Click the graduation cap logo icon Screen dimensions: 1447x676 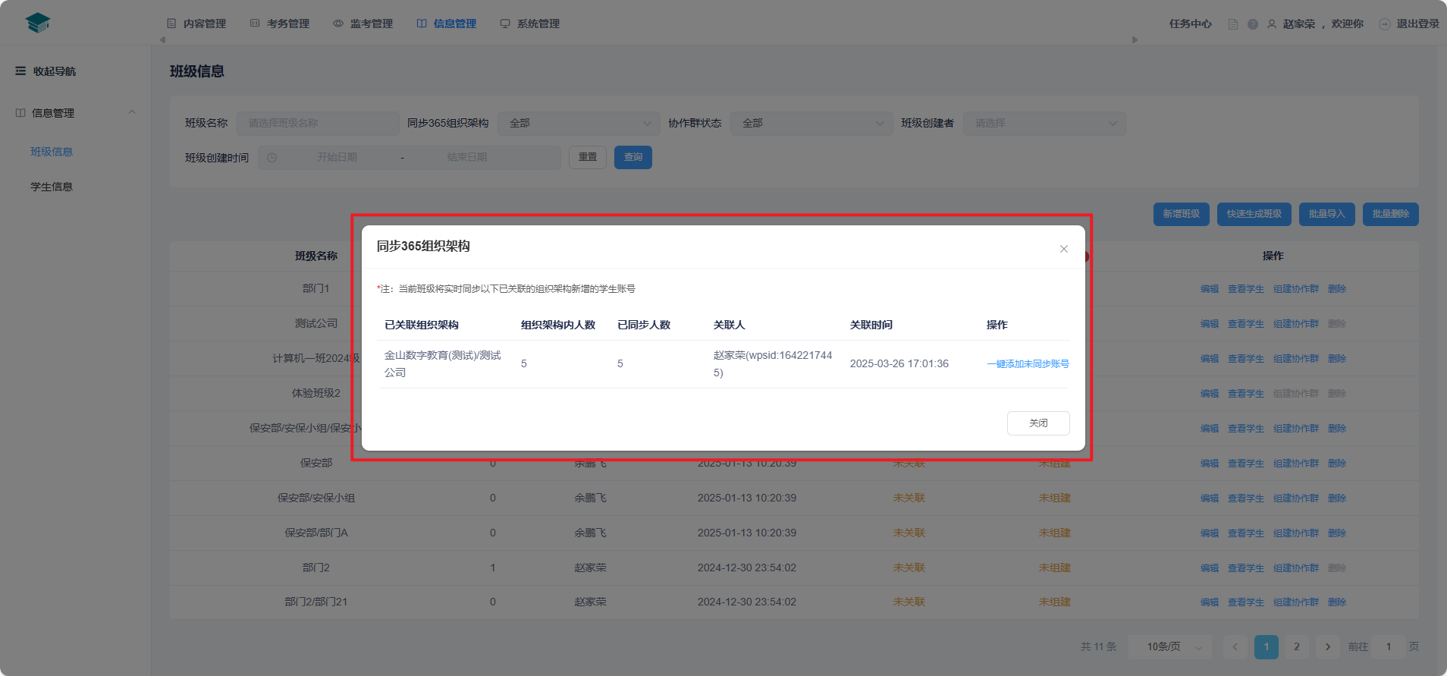point(37,24)
